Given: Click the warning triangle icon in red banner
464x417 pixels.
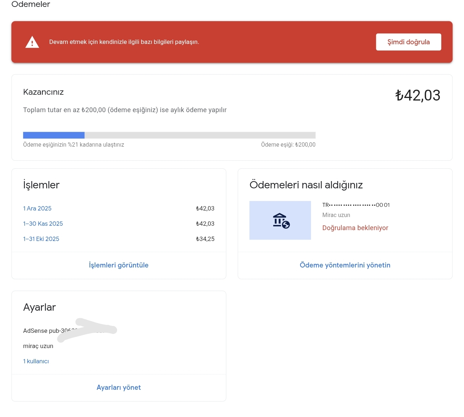Looking at the screenshot, I should 32,42.
